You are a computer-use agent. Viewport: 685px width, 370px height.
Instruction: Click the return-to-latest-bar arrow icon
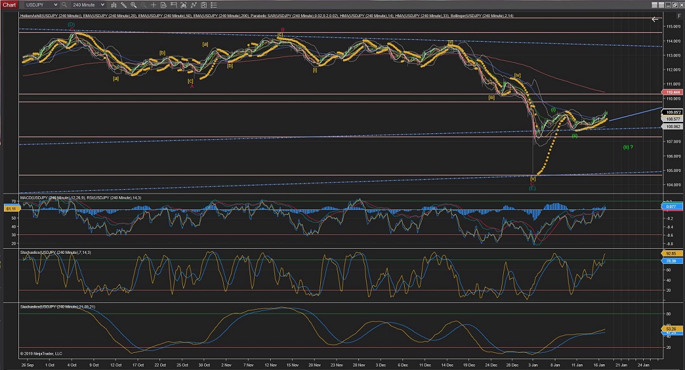click(655, 19)
